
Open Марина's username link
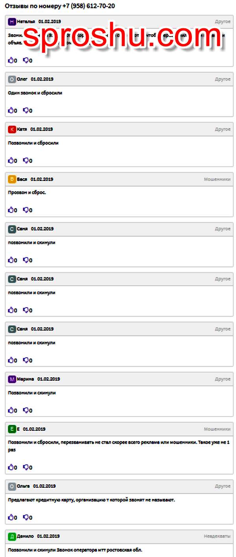click(25, 379)
